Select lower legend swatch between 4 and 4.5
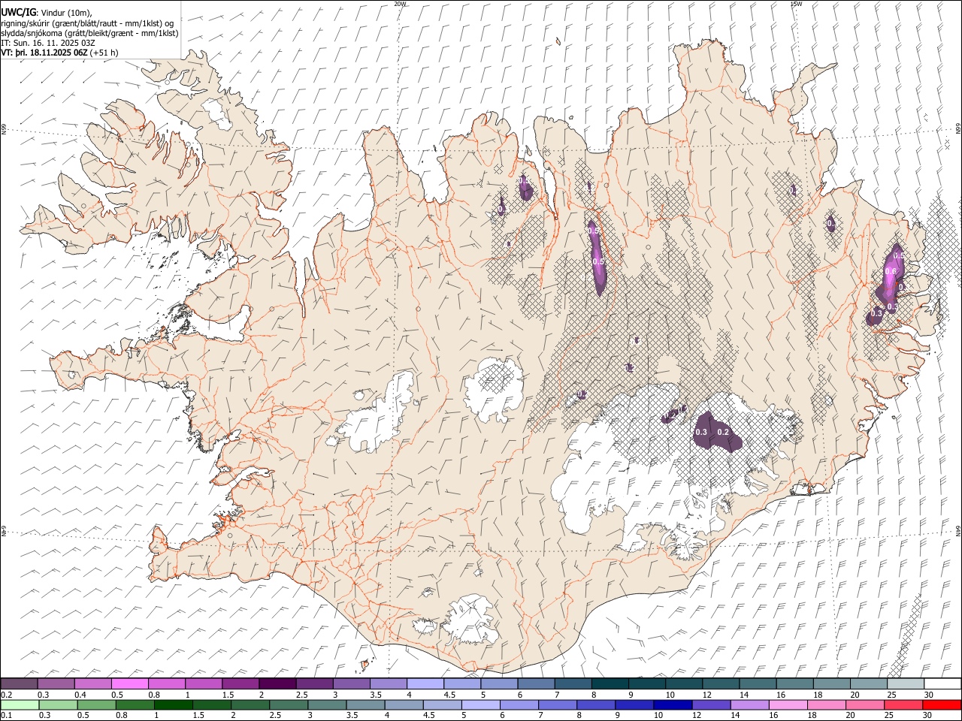The image size is (962, 721). pos(404,704)
